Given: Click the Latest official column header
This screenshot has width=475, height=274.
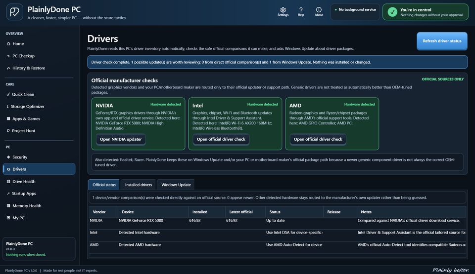Looking at the screenshot, I should (245, 212).
